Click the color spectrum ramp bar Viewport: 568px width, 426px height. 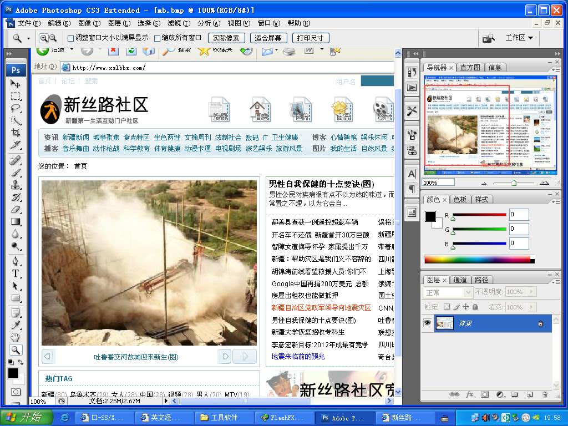[x=477, y=260]
